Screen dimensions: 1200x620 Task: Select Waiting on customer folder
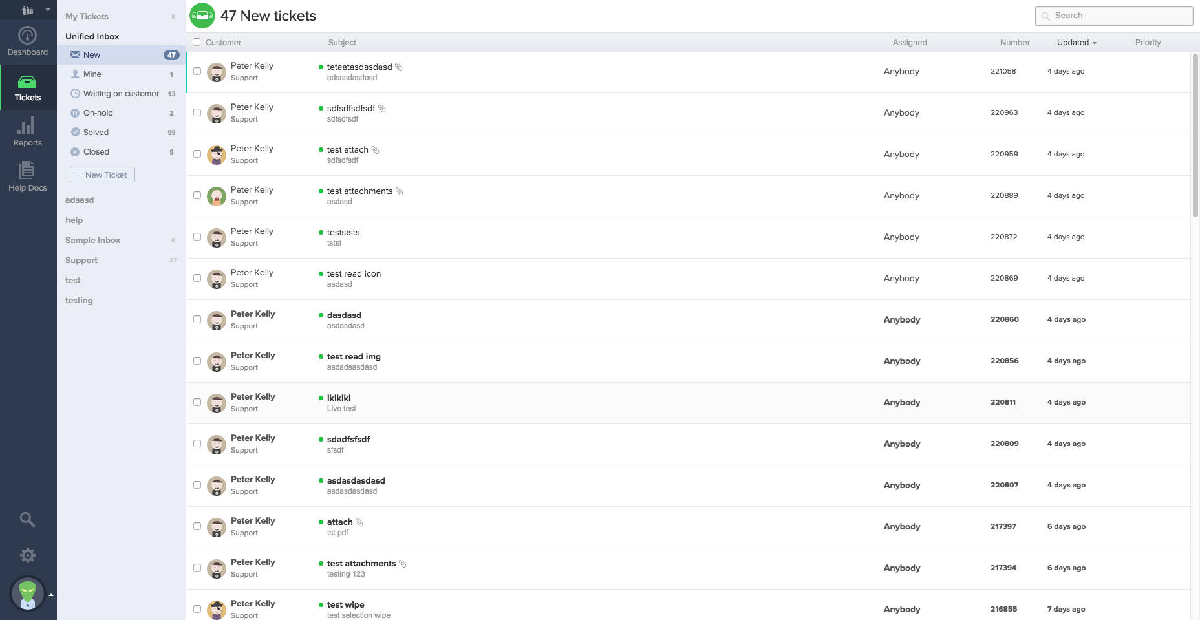(x=121, y=94)
